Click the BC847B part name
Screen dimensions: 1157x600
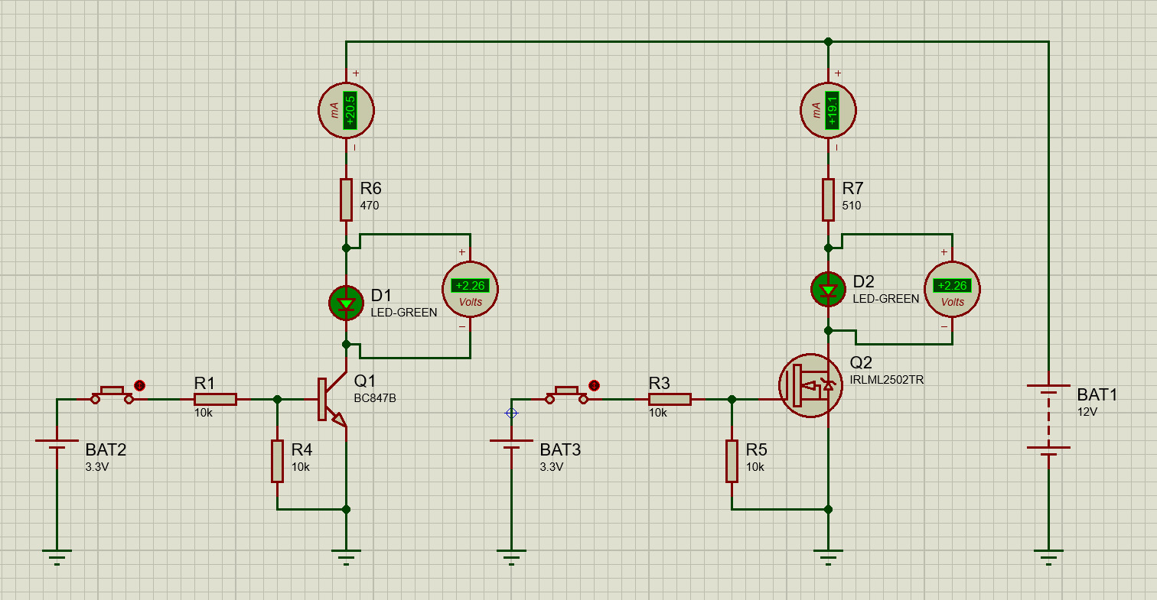click(375, 398)
